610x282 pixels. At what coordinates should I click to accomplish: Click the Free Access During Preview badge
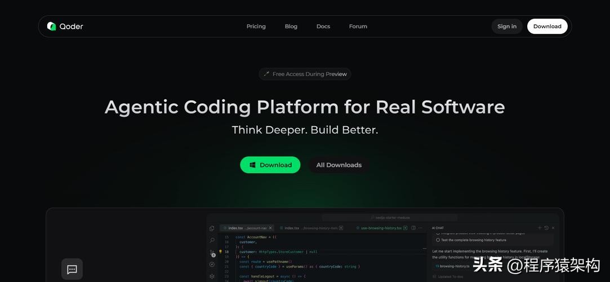coord(305,74)
